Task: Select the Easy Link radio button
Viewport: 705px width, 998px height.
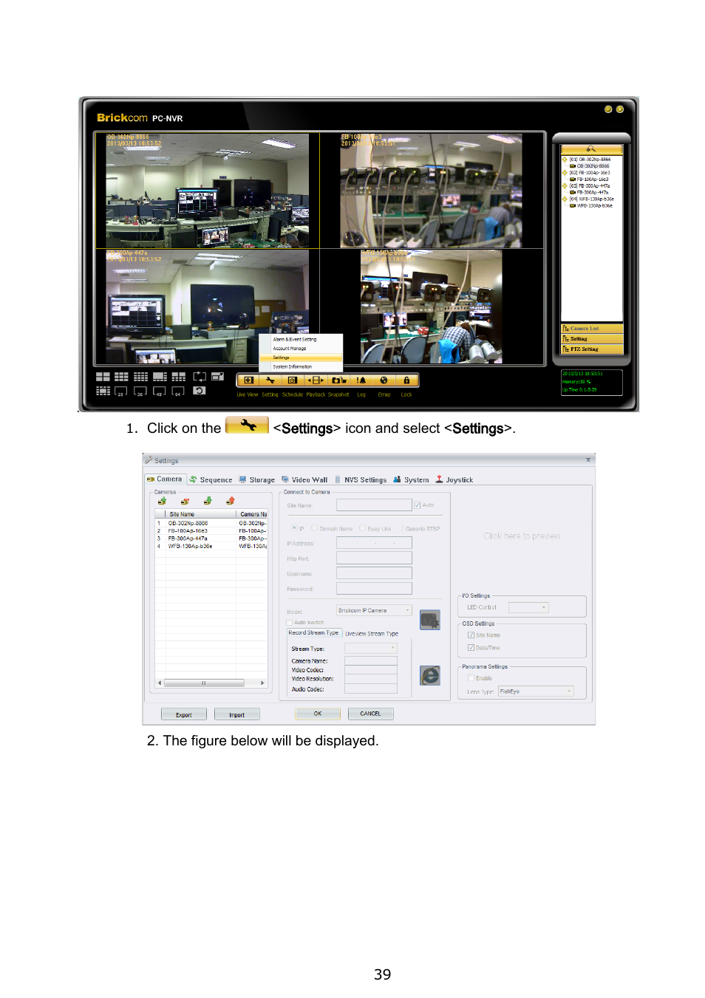Action: click(362, 528)
